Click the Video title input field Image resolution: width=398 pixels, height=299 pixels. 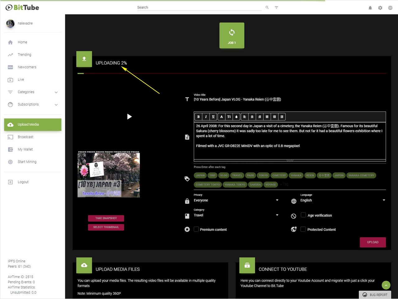click(290, 99)
